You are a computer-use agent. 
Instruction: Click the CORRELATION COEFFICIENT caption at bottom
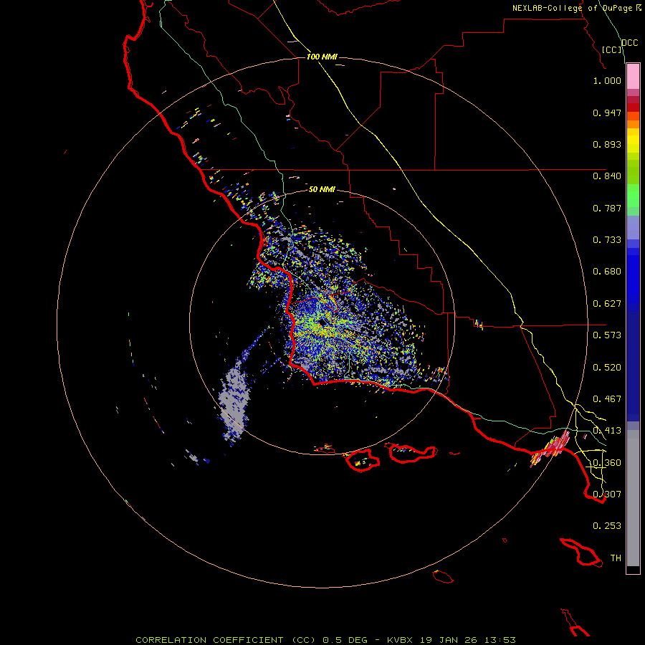pos(325,640)
